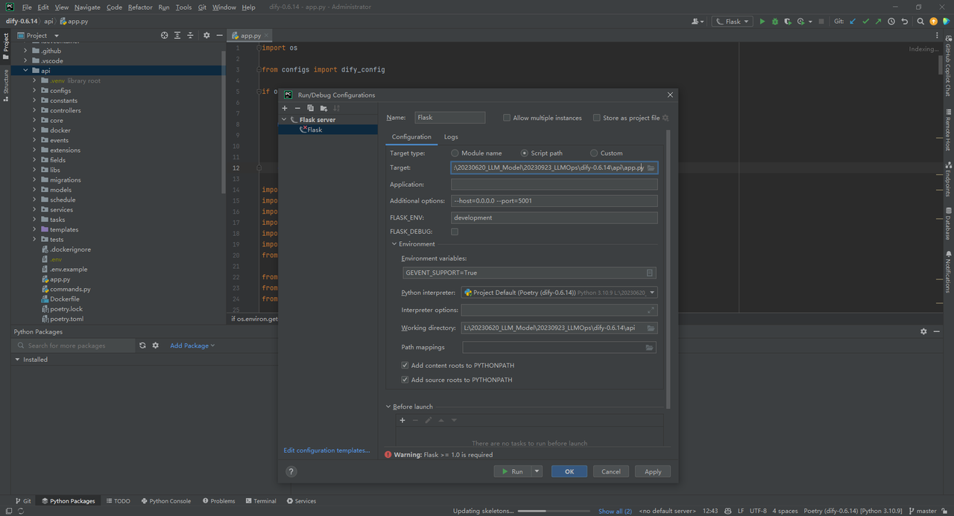Image resolution: width=954 pixels, height=516 pixels.
Task: Open Search Everywhere magnifier icon
Action: tap(920, 21)
